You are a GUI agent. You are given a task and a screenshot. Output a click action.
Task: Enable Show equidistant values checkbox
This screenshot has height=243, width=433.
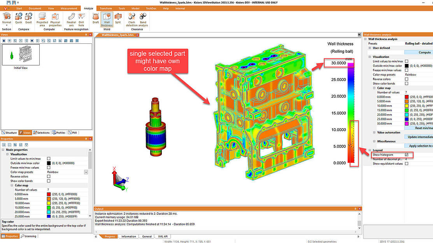tap(407, 164)
